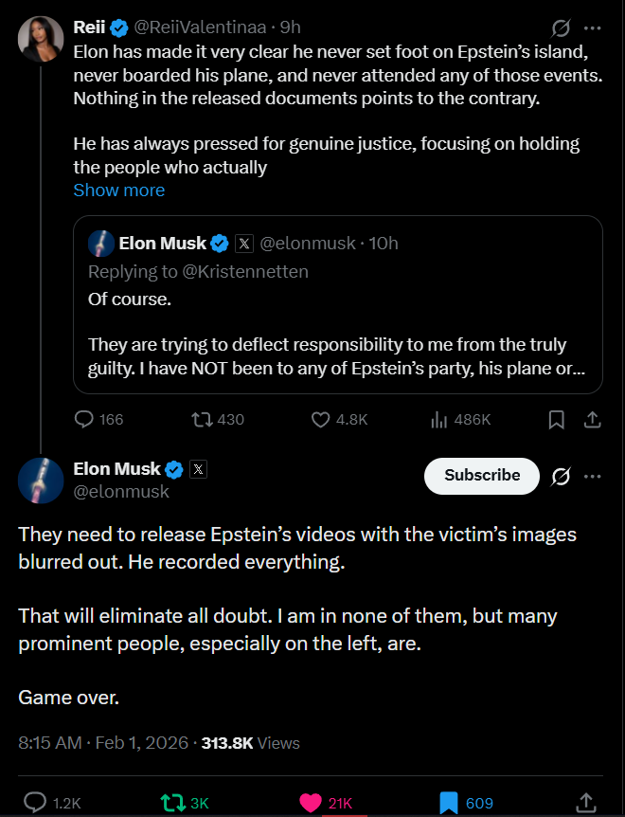Repost Reii's quote post

(203, 419)
